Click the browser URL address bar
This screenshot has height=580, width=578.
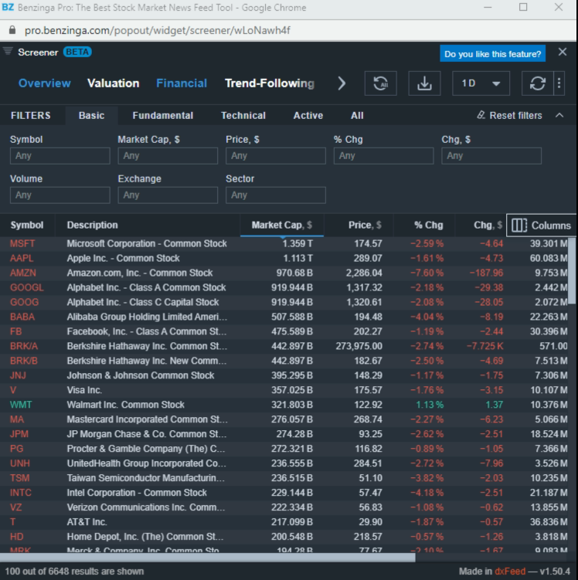(x=158, y=30)
